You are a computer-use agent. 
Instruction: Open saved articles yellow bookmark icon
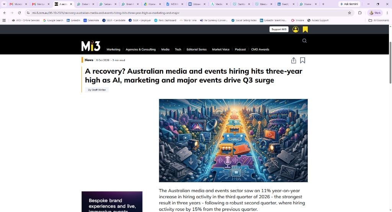(305, 29)
